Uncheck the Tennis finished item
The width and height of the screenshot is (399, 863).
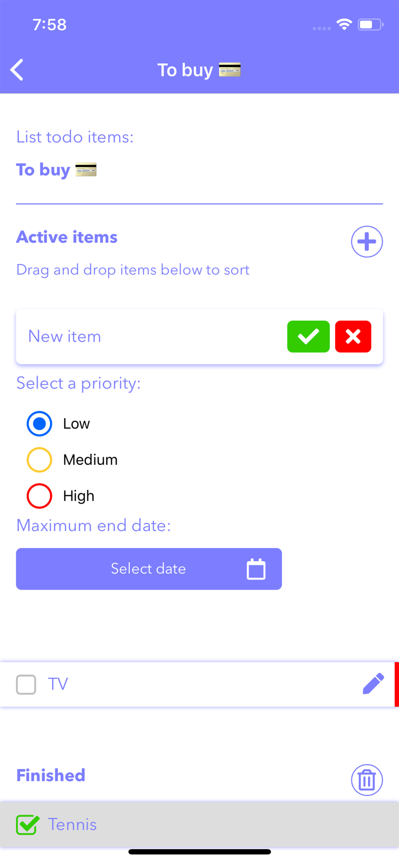tap(27, 825)
